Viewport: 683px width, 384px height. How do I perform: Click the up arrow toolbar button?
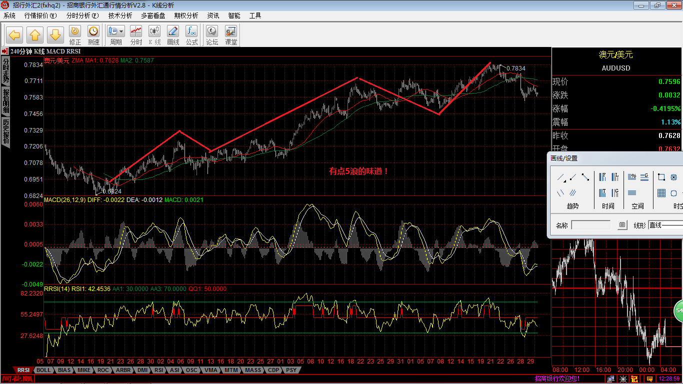[x=34, y=35]
